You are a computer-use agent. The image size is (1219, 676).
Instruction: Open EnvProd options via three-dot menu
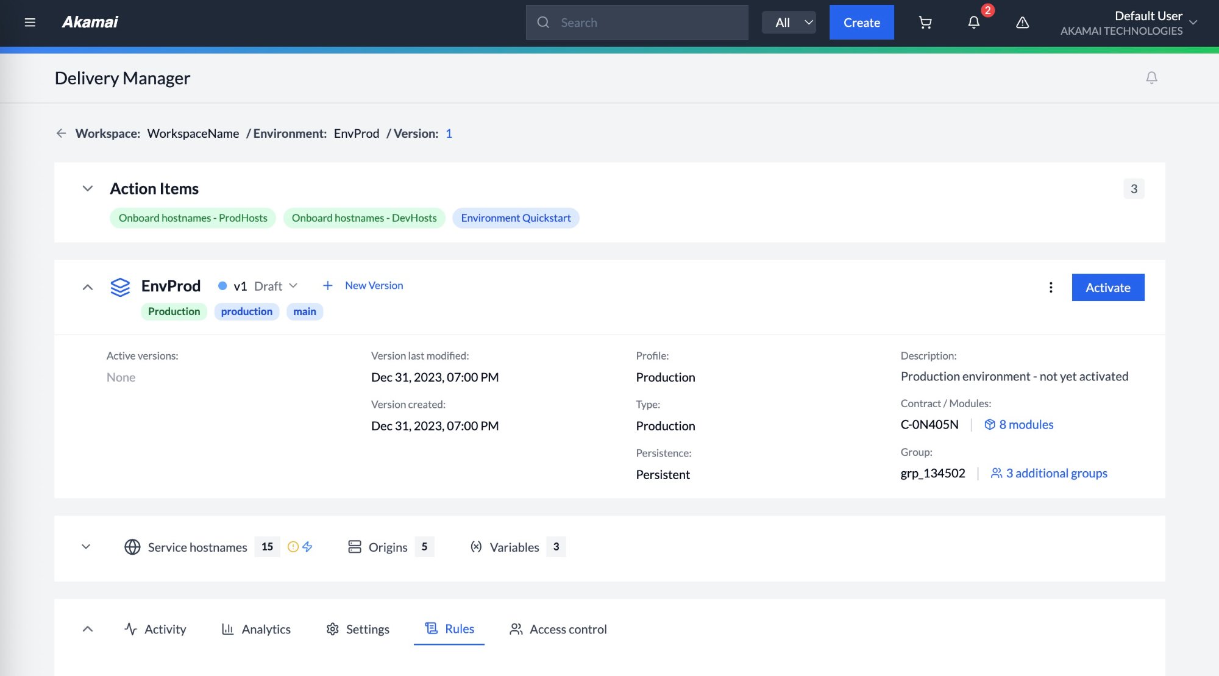pyautogui.click(x=1050, y=287)
